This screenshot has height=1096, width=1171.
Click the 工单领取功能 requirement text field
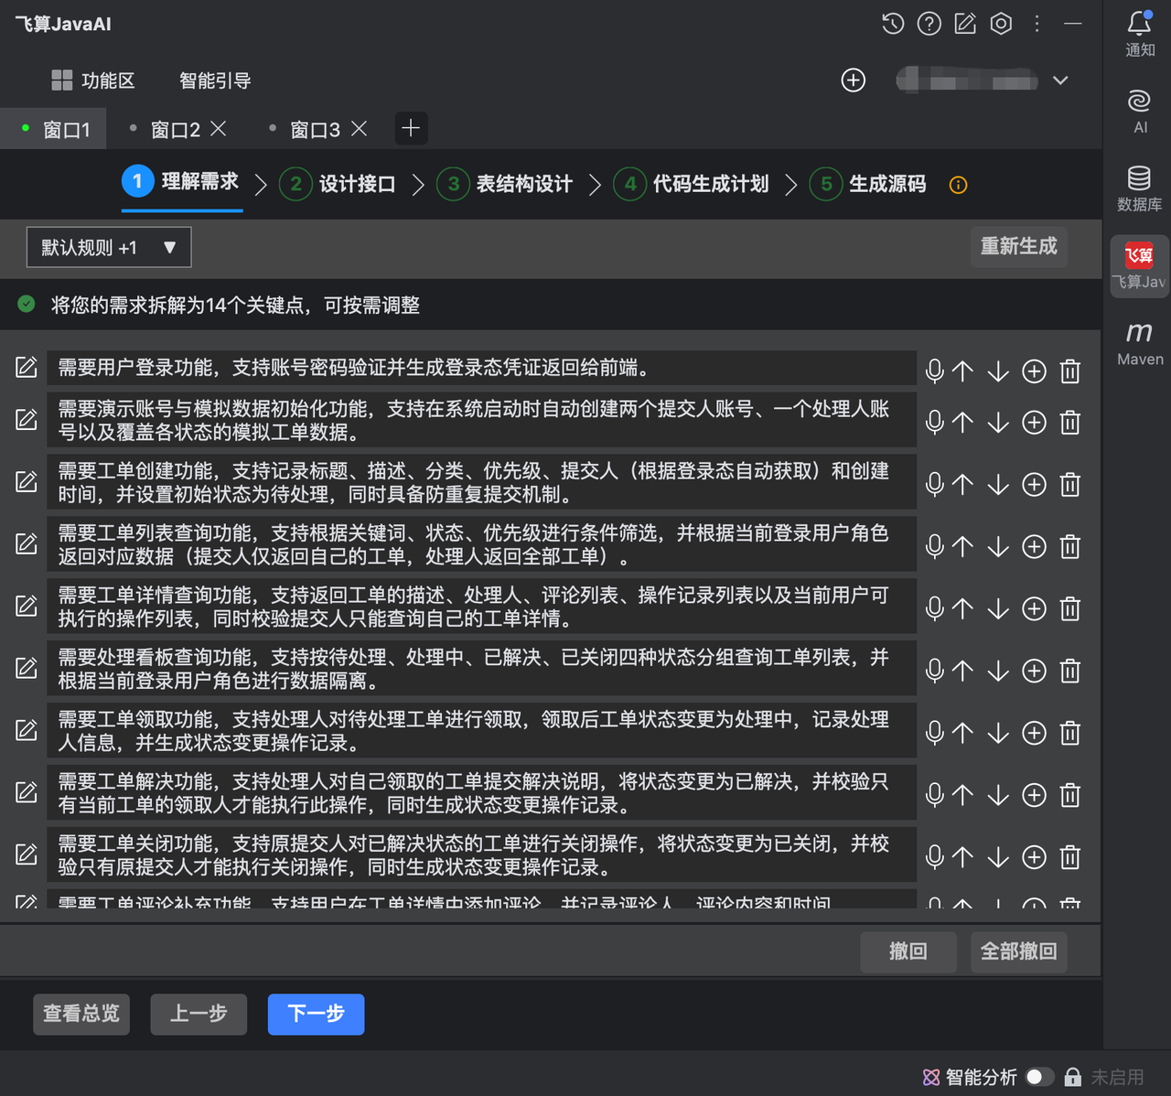click(481, 731)
